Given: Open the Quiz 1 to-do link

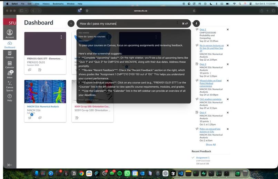Looking at the screenshot, I should pyautogui.click(x=203, y=29).
